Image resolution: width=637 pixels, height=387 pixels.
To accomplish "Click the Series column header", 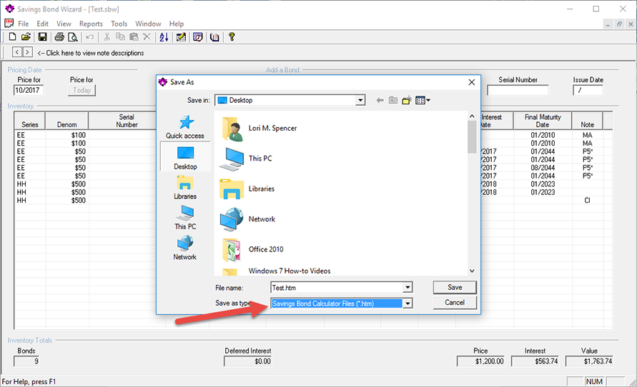I will click(29, 121).
